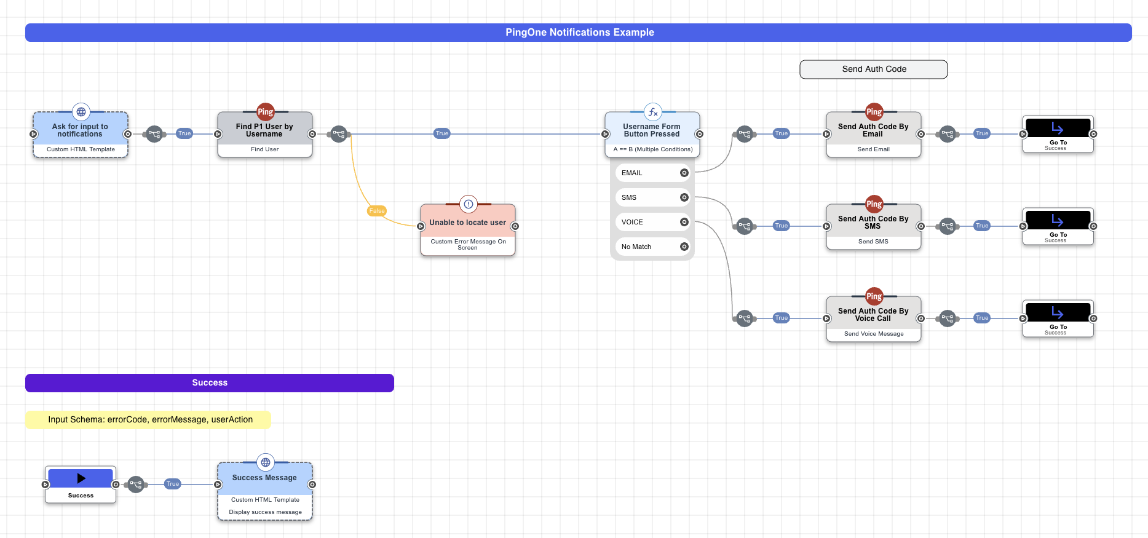
Task: Select the EMAIL condition output port
Action: point(684,173)
